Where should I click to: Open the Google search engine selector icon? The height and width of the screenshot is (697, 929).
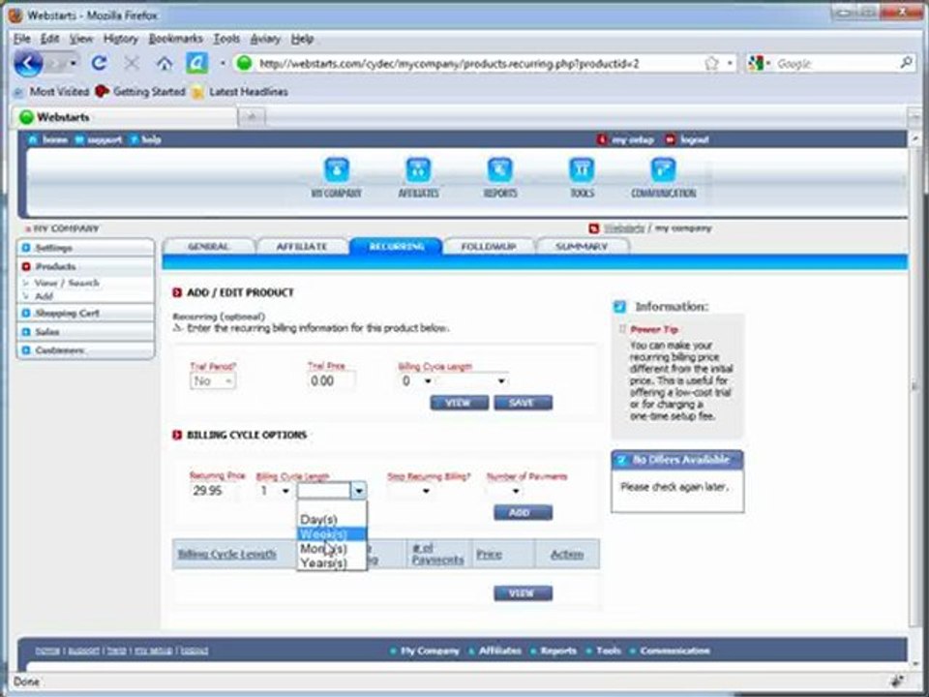(x=758, y=63)
